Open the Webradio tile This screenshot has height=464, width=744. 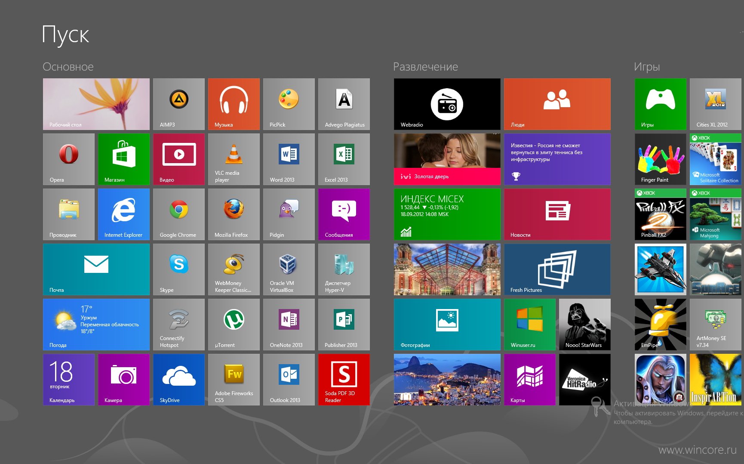[447, 104]
